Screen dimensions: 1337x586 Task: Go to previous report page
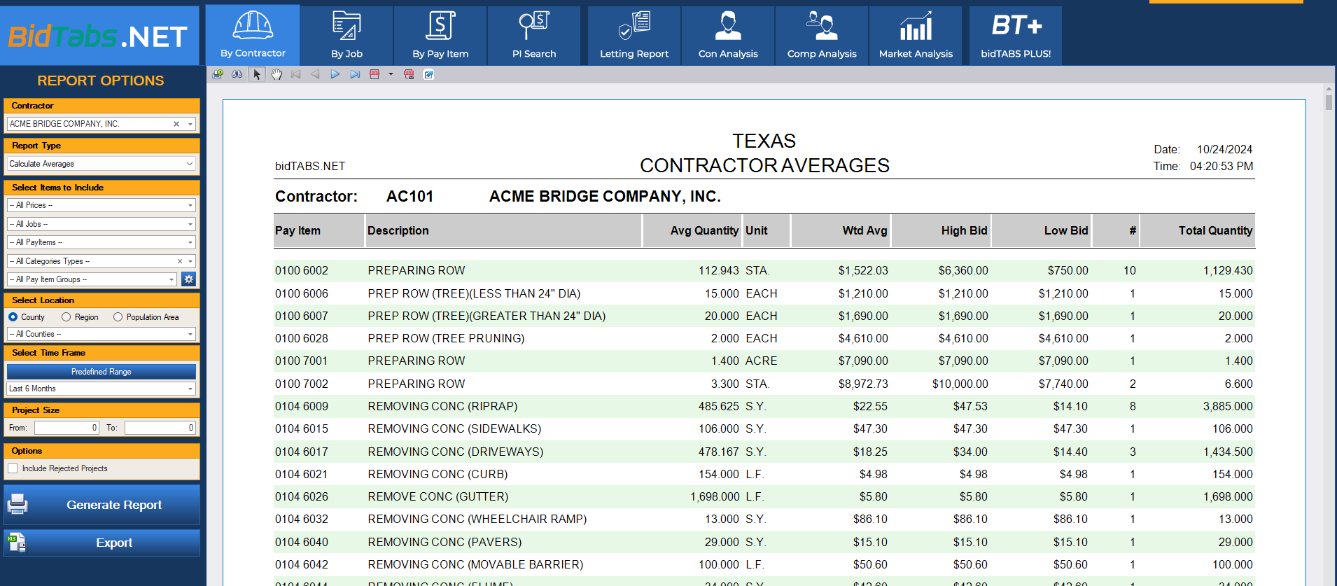316,74
